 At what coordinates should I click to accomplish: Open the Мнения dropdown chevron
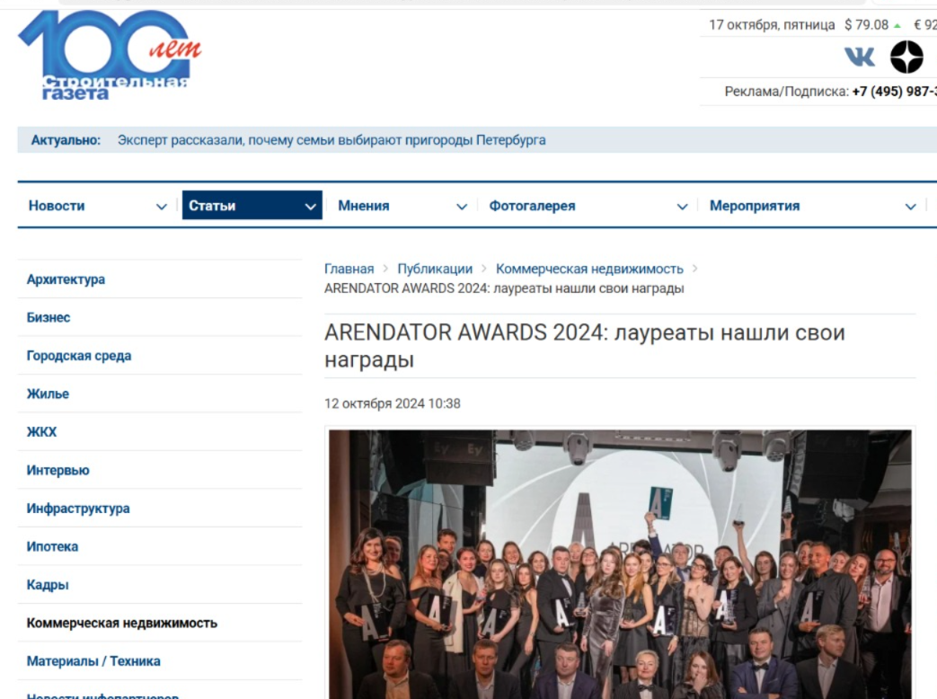coord(462,207)
